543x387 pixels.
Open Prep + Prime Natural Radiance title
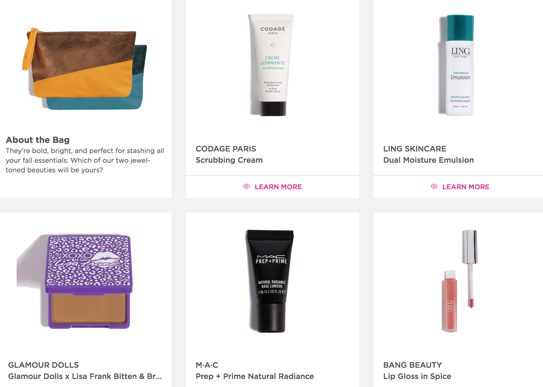click(x=255, y=376)
